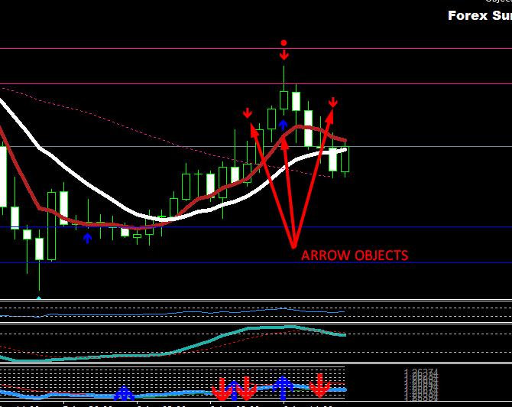
Task: Select the rightmost red down arrow in the bottom indicator
Action: [319, 386]
